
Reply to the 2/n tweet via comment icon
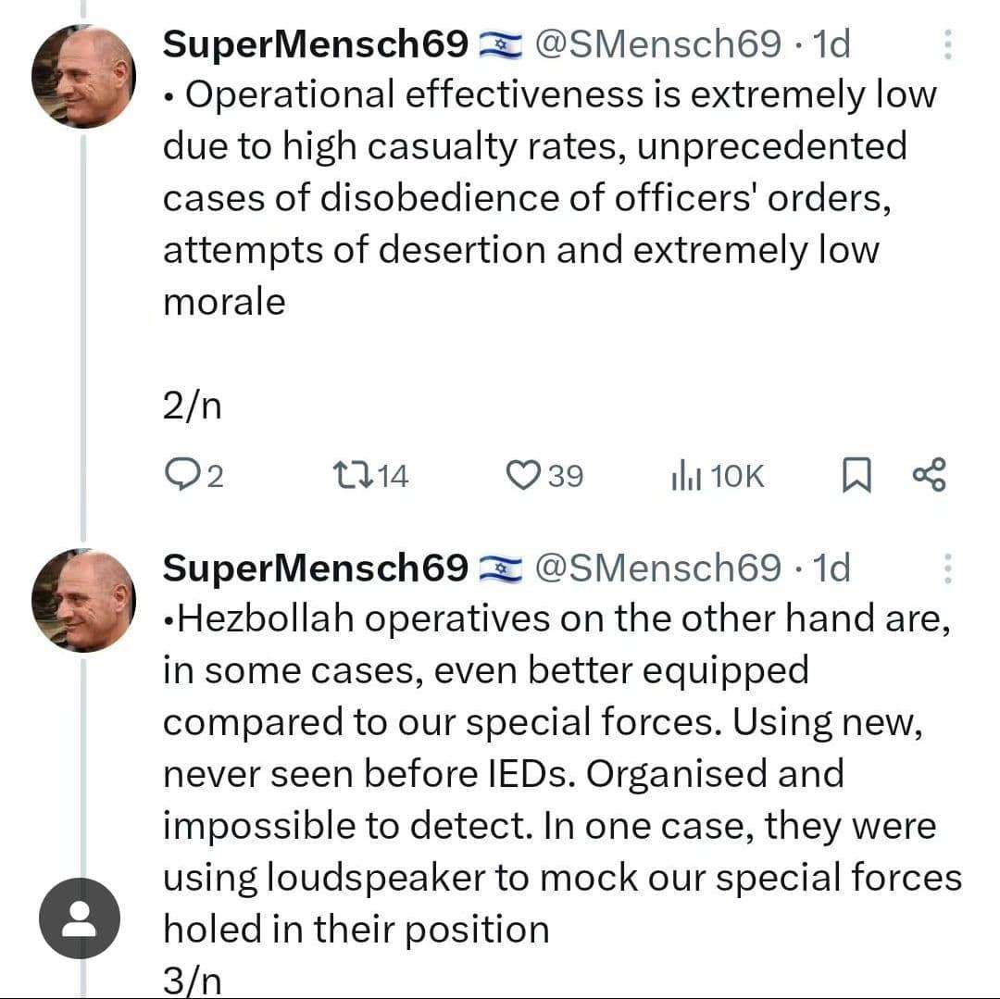(x=178, y=475)
